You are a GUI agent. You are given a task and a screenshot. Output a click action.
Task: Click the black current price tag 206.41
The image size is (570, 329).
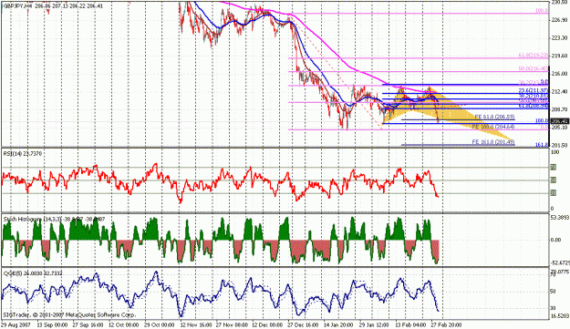point(560,121)
